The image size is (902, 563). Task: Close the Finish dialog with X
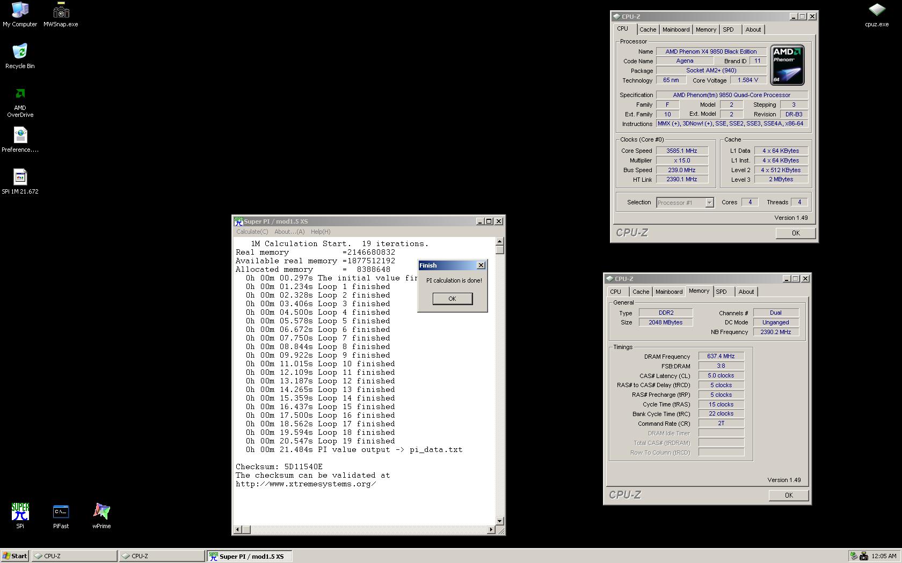[481, 265]
